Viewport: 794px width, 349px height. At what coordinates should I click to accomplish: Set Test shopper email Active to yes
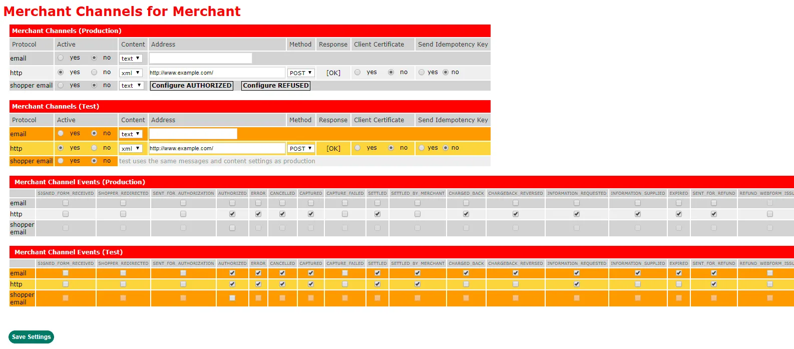[61, 161]
